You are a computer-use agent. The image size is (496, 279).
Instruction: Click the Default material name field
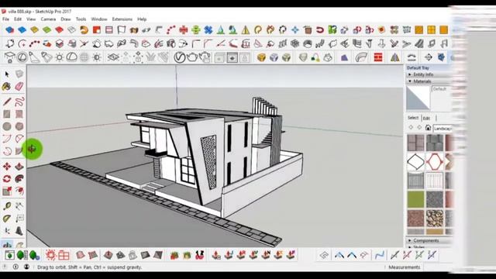point(442,89)
